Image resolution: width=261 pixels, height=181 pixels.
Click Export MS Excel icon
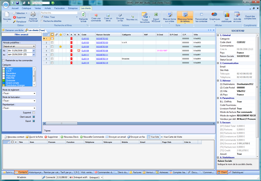[x=156, y=15]
